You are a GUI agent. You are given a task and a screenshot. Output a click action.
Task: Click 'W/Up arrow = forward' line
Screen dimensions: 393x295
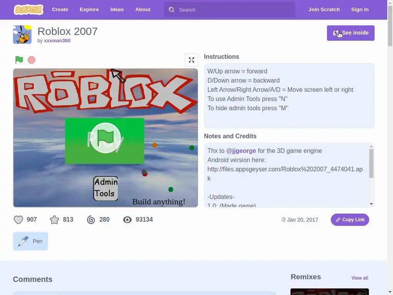tap(237, 71)
